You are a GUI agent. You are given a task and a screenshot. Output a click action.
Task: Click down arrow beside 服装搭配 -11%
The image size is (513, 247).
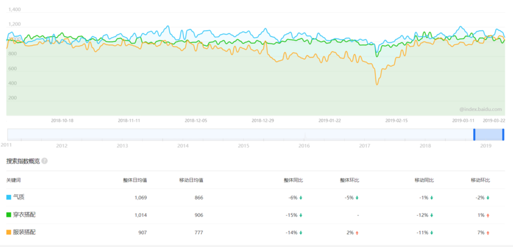(x=432, y=233)
